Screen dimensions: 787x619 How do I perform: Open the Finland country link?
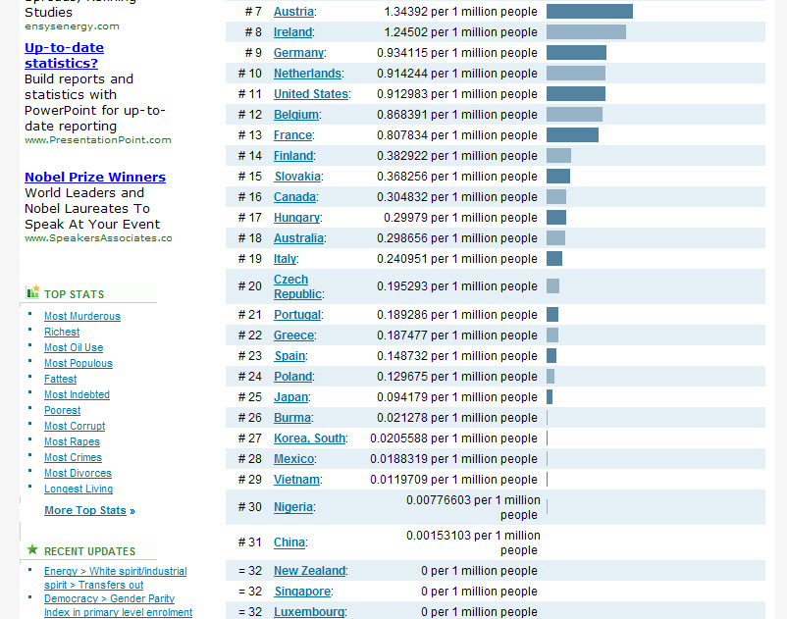click(x=293, y=156)
